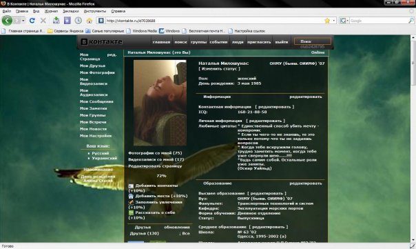Click the Stop loading X icon
Image resolution: width=416 pixels, height=249 pixels.
coord(43,21)
